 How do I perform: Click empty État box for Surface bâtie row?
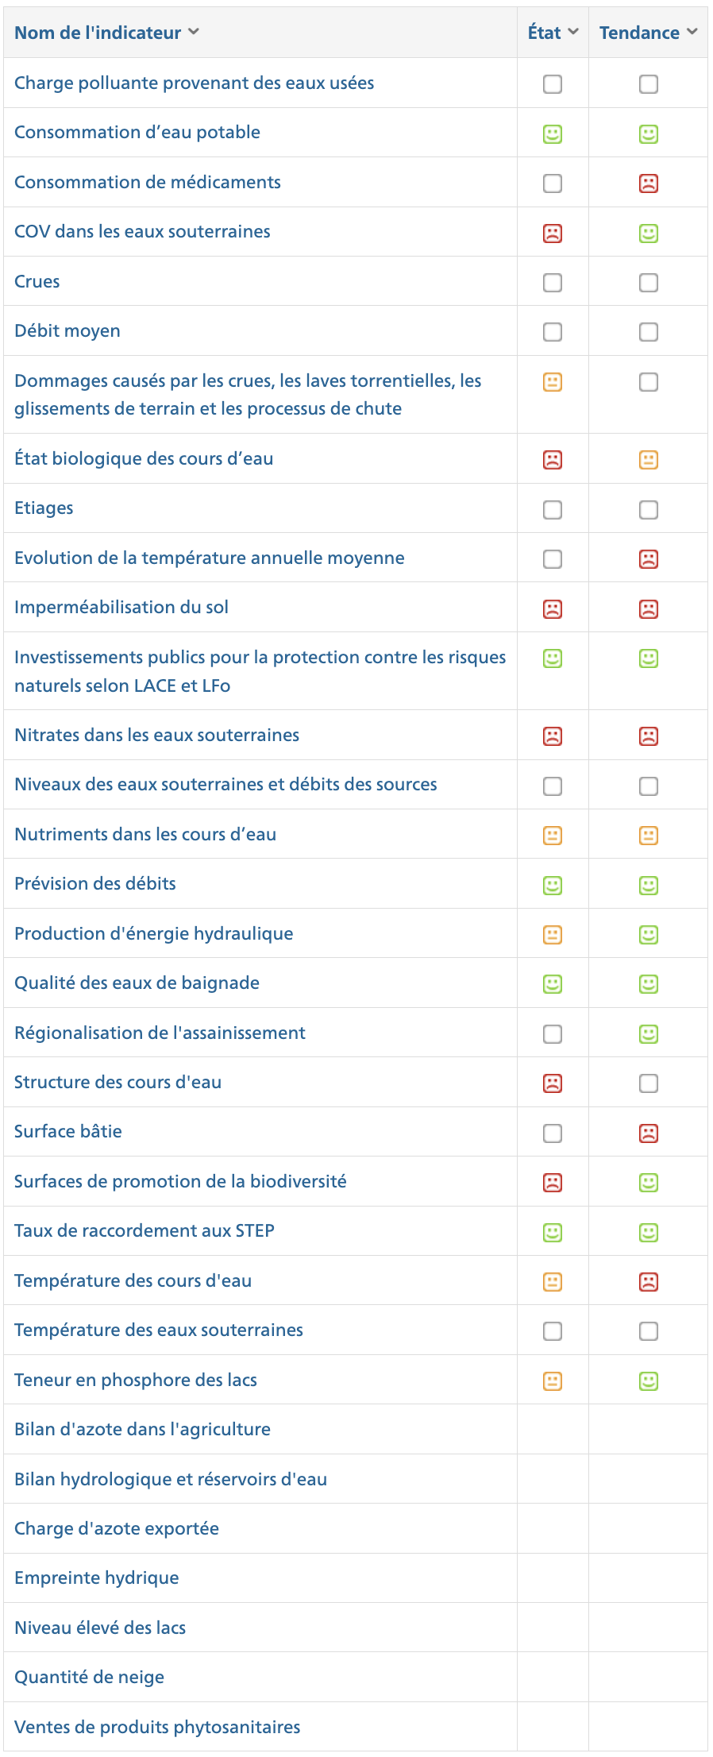[x=553, y=1133]
